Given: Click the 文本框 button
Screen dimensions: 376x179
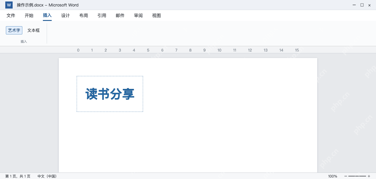Looking at the screenshot, I should coord(33,30).
